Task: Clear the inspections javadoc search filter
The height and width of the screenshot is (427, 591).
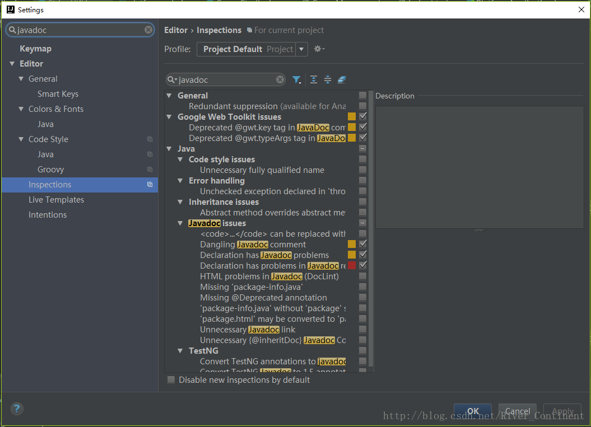Action: (280, 79)
